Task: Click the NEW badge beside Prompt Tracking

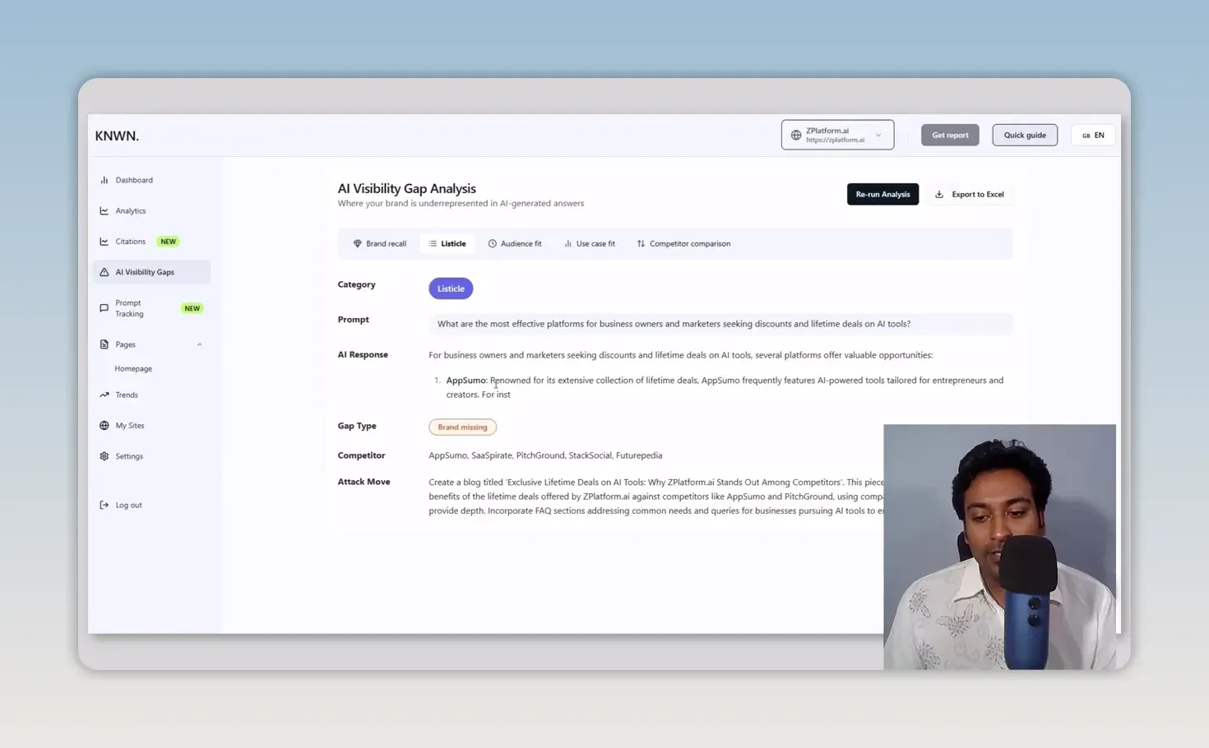Action: click(192, 308)
